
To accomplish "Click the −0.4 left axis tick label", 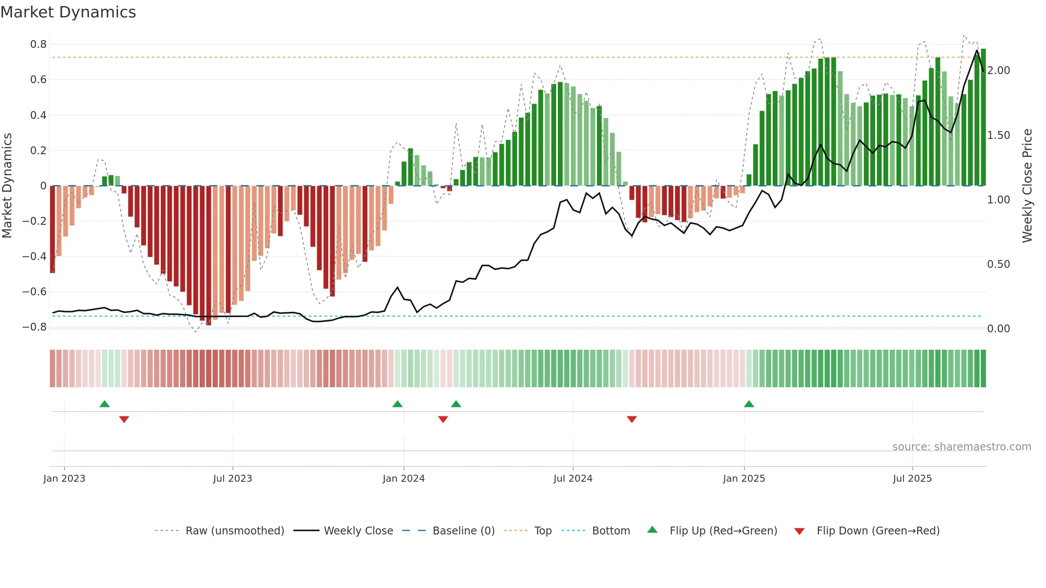I will [34, 257].
